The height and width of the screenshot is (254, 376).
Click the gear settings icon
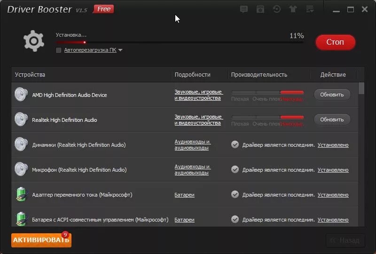(x=34, y=41)
